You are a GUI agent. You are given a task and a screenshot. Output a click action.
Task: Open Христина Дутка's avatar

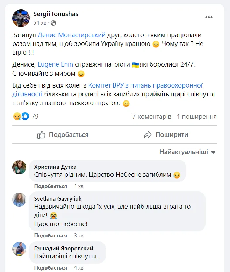point(20,167)
